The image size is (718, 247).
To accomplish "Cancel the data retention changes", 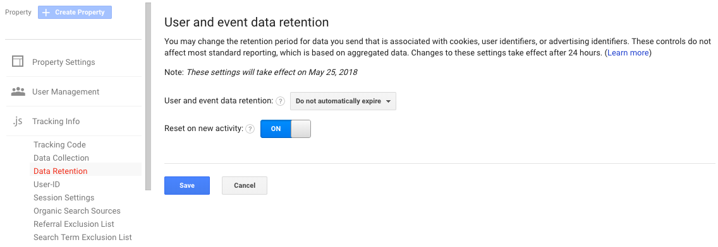I will click(245, 185).
